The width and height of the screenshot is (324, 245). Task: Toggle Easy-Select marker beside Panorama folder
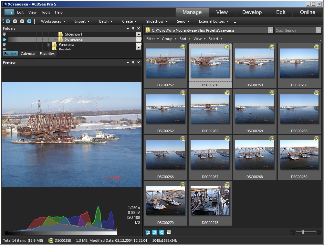pos(4,45)
